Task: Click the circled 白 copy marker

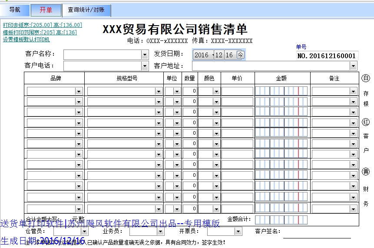Action: click(366, 78)
